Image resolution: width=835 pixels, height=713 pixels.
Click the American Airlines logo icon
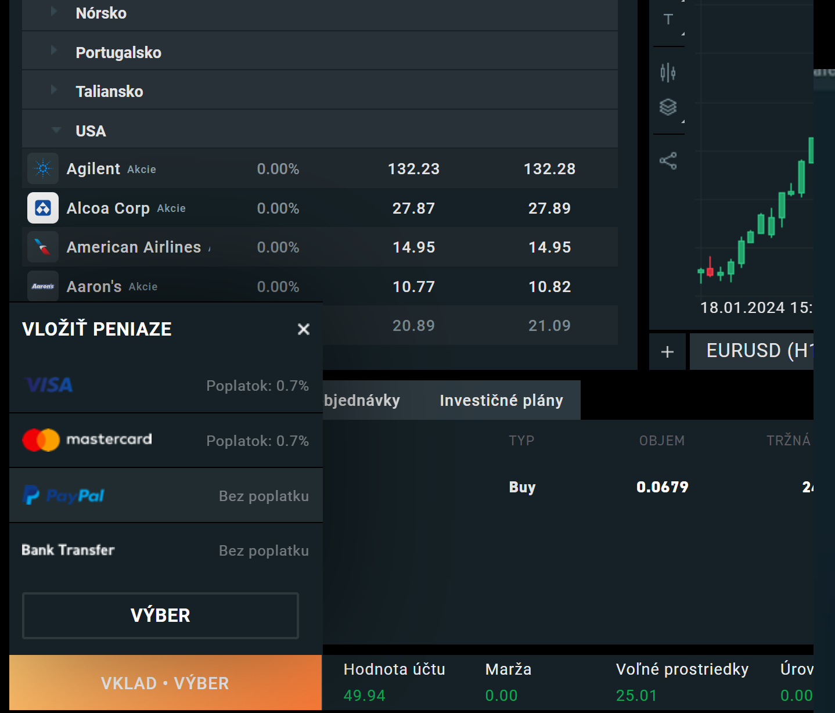pyautogui.click(x=43, y=247)
